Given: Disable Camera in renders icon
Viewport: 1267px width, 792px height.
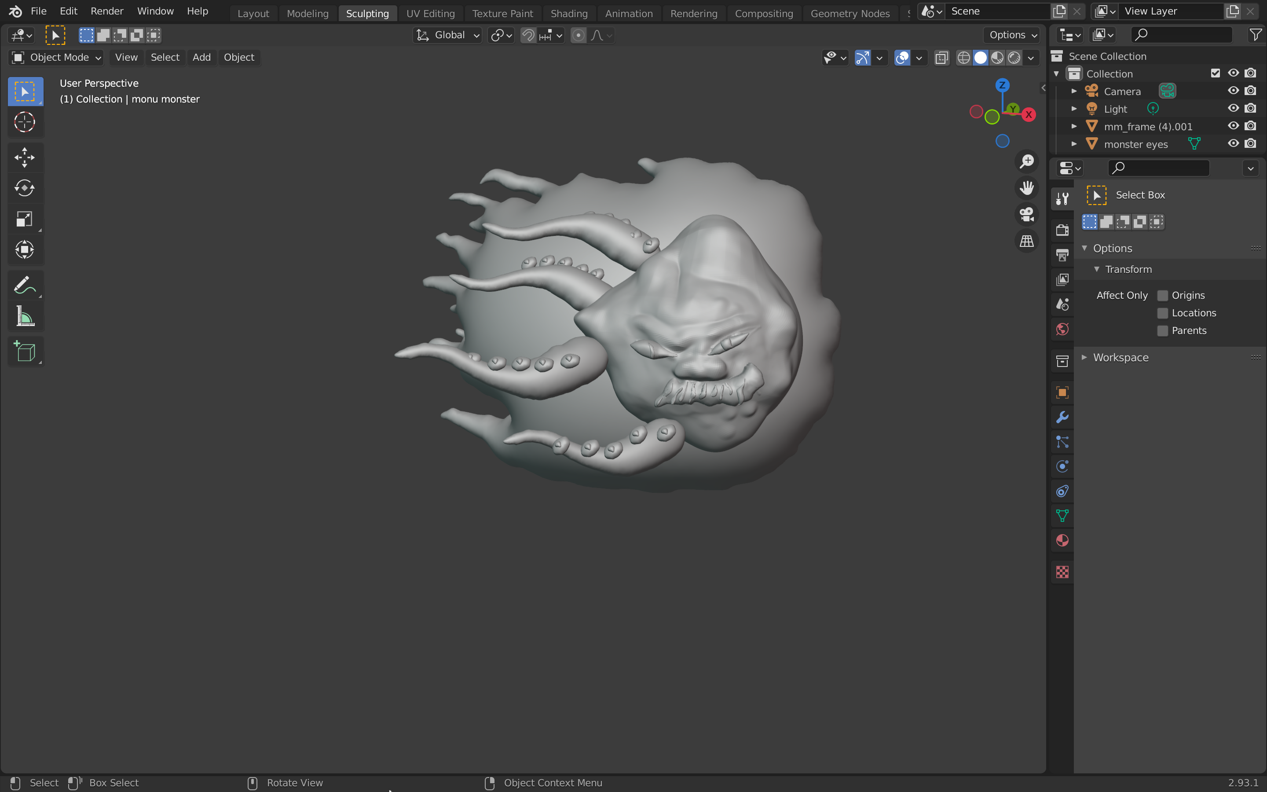Looking at the screenshot, I should click(1251, 91).
